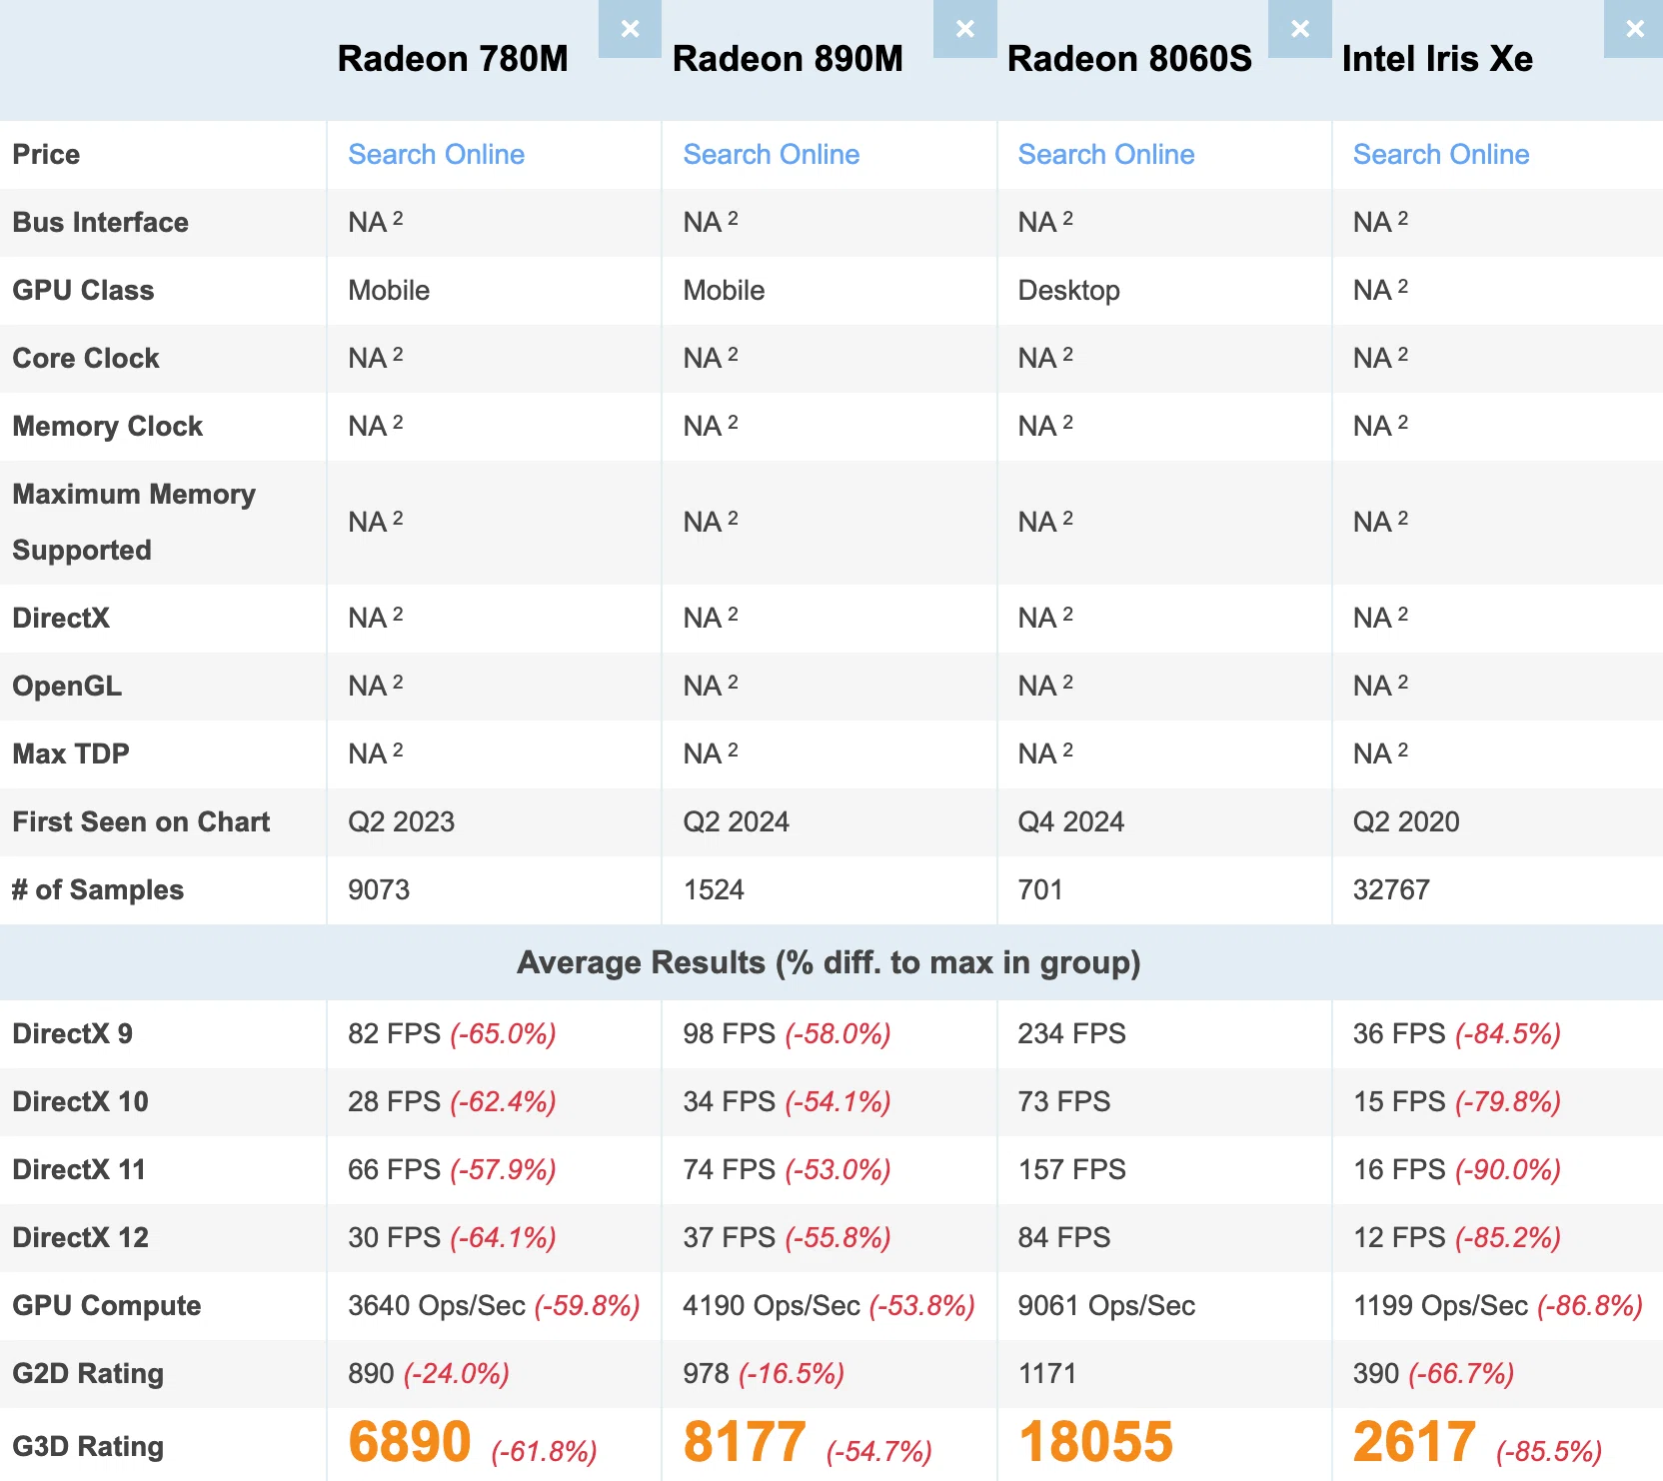Screen dimensions: 1663x1481
Task: Click the Average Results section header
Action: [x=830, y=962]
